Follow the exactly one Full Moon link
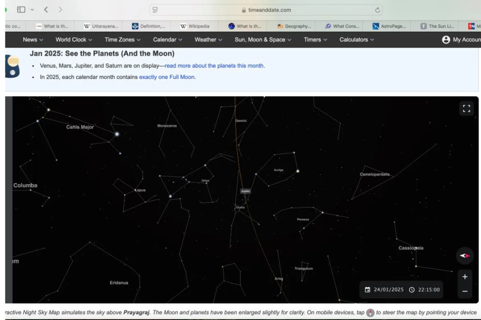Screen dimensions: 481x320 pos(166,77)
